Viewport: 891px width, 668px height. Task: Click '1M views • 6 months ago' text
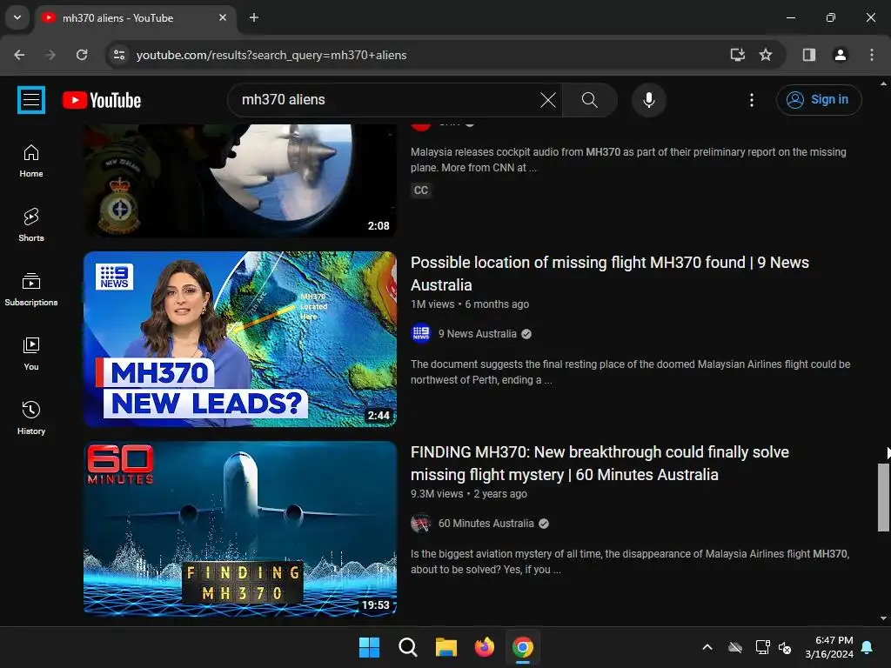(470, 304)
